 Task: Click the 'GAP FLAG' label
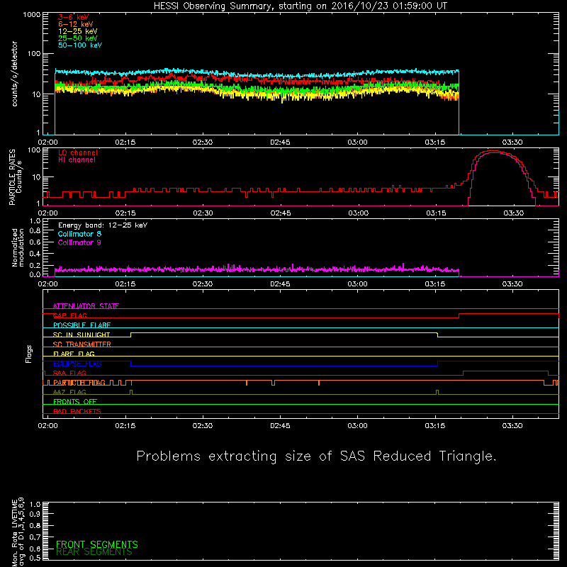click(x=69, y=315)
